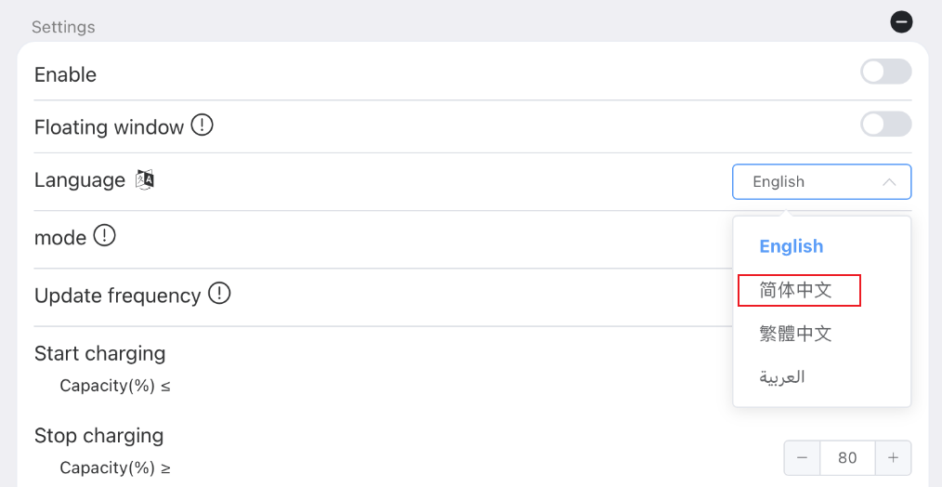Screen dimensions: 942x487
Task: Collapse the Language dropdown using its chevron
Action: pyautogui.click(x=889, y=181)
